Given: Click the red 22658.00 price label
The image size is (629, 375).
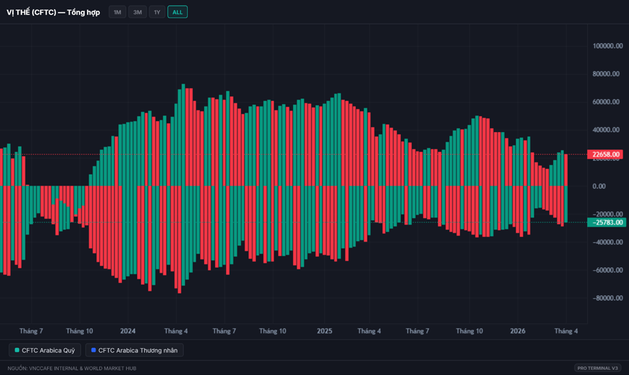Looking at the screenshot, I should point(605,155).
